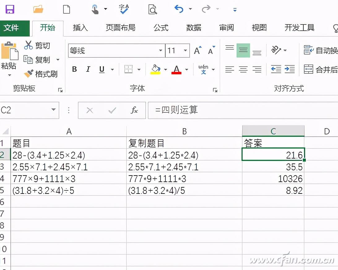Click the Insert Function fx icon
Viewport: 338px width, 270px height.
point(134,111)
